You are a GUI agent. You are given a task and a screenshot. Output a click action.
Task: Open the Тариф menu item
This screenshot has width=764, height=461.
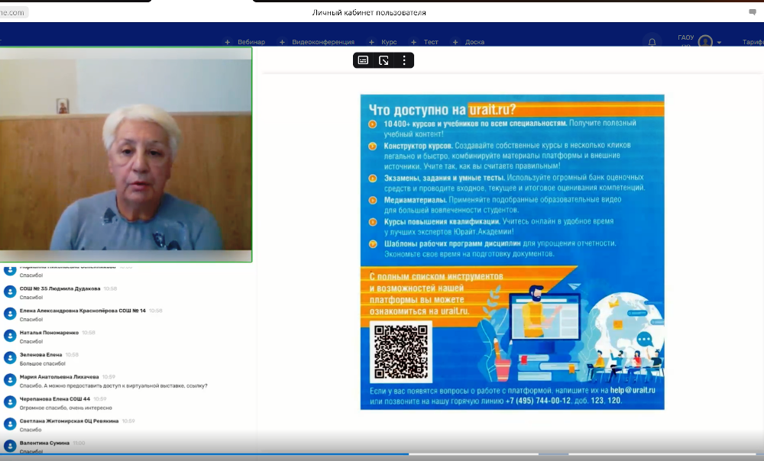click(753, 42)
